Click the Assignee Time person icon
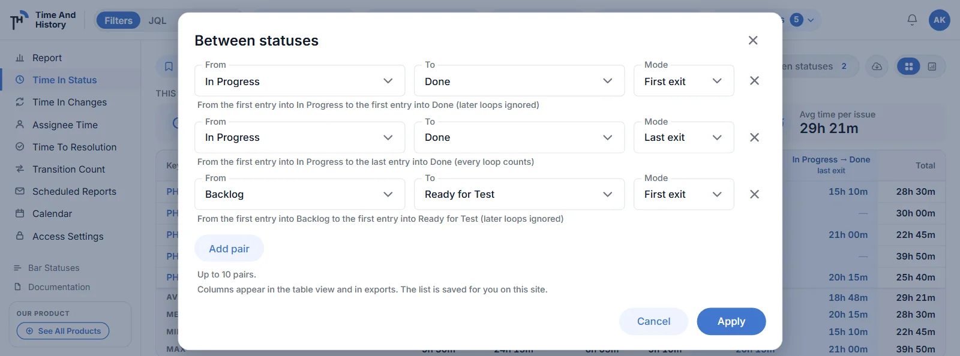The image size is (960, 356). tap(20, 125)
